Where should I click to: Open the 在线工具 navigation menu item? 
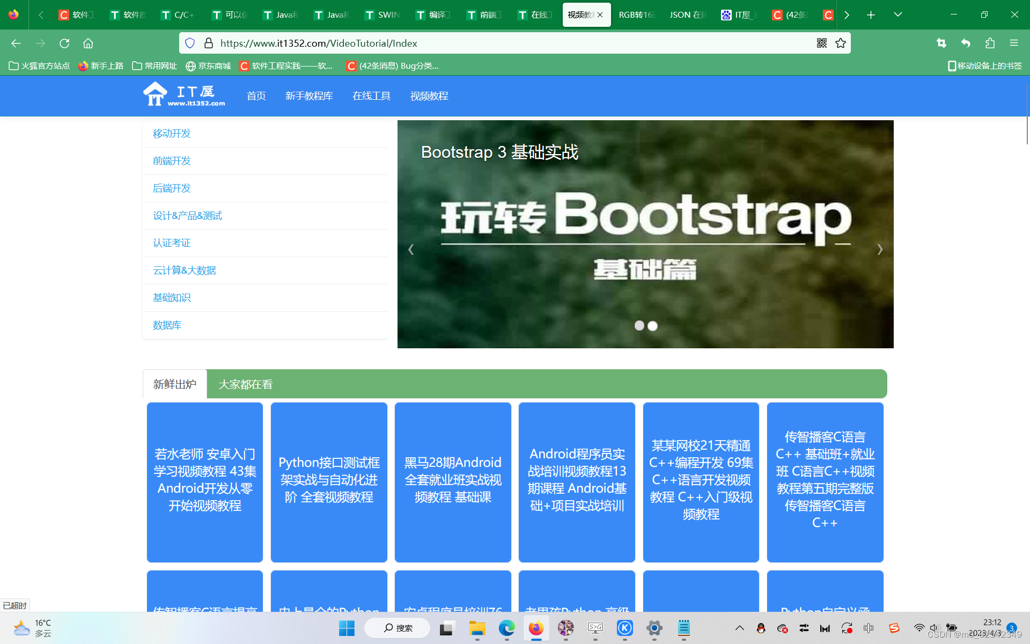tap(371, 96)
